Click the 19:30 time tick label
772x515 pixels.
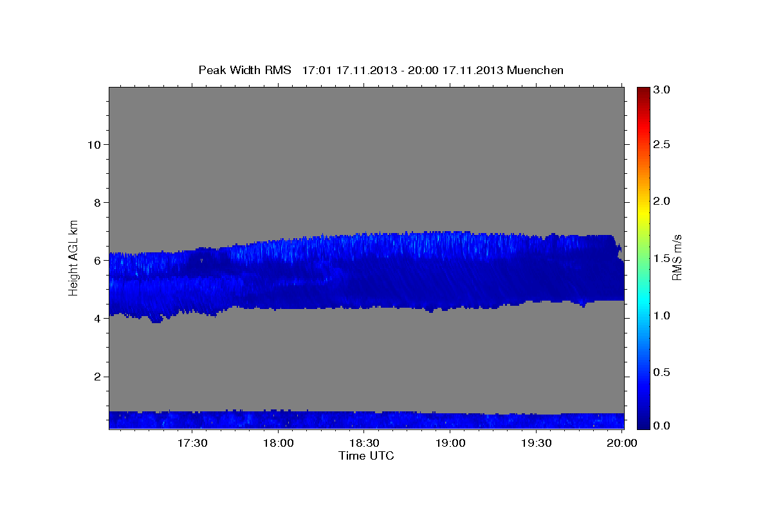coord(536,444)
